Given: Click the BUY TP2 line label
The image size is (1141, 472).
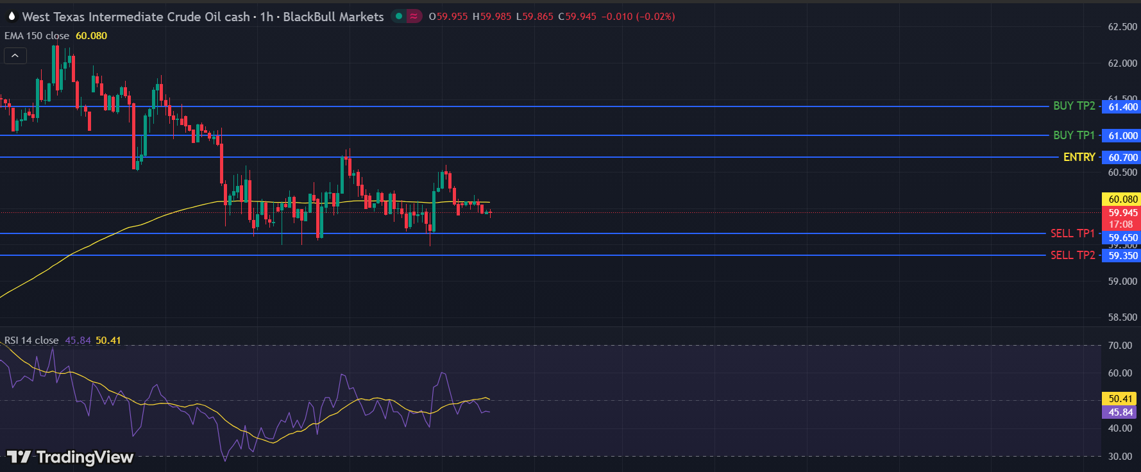Looking at the screenshot, I should pos(1074,106).
